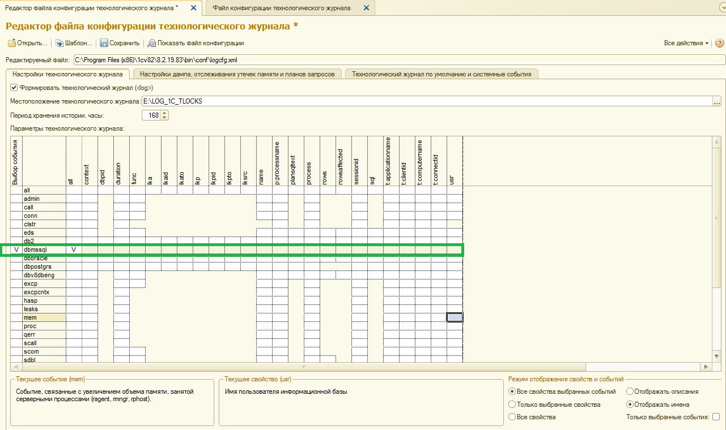
Task: Select "Отображать описания" radio button
Action: pos(630,392)
